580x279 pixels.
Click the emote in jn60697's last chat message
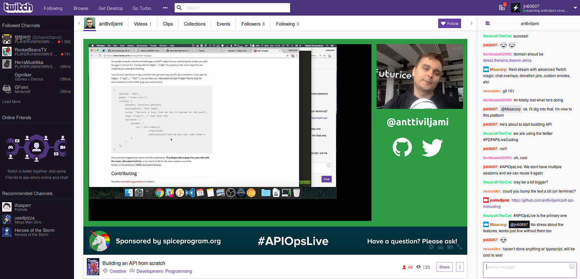click(x=504, y=240)
